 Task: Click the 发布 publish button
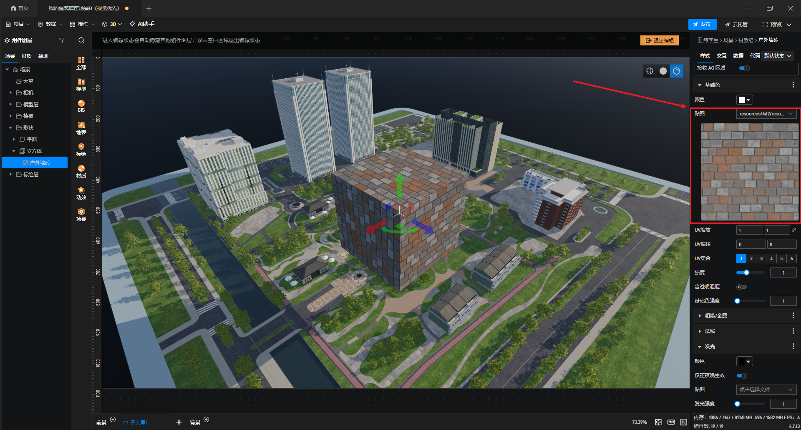702,24
